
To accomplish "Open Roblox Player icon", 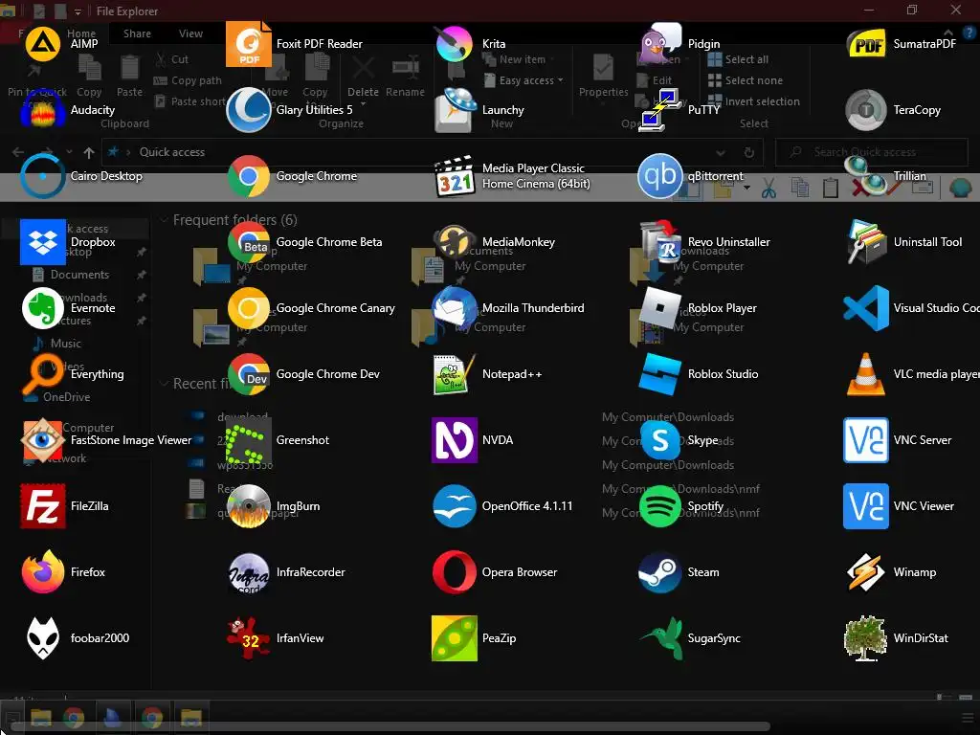I will click(660, 308).
